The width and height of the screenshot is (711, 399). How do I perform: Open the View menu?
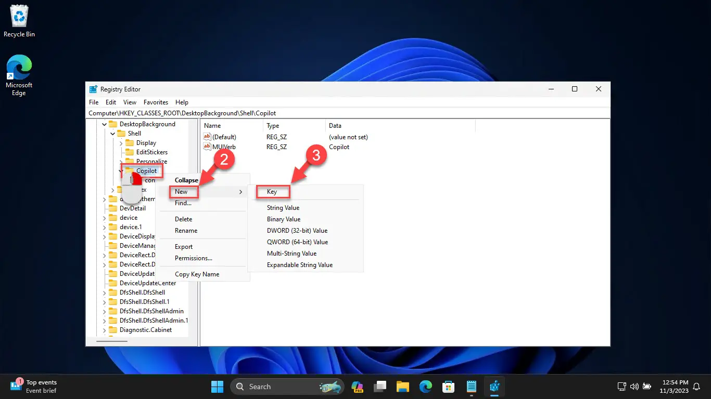click(x=130, y=102)
